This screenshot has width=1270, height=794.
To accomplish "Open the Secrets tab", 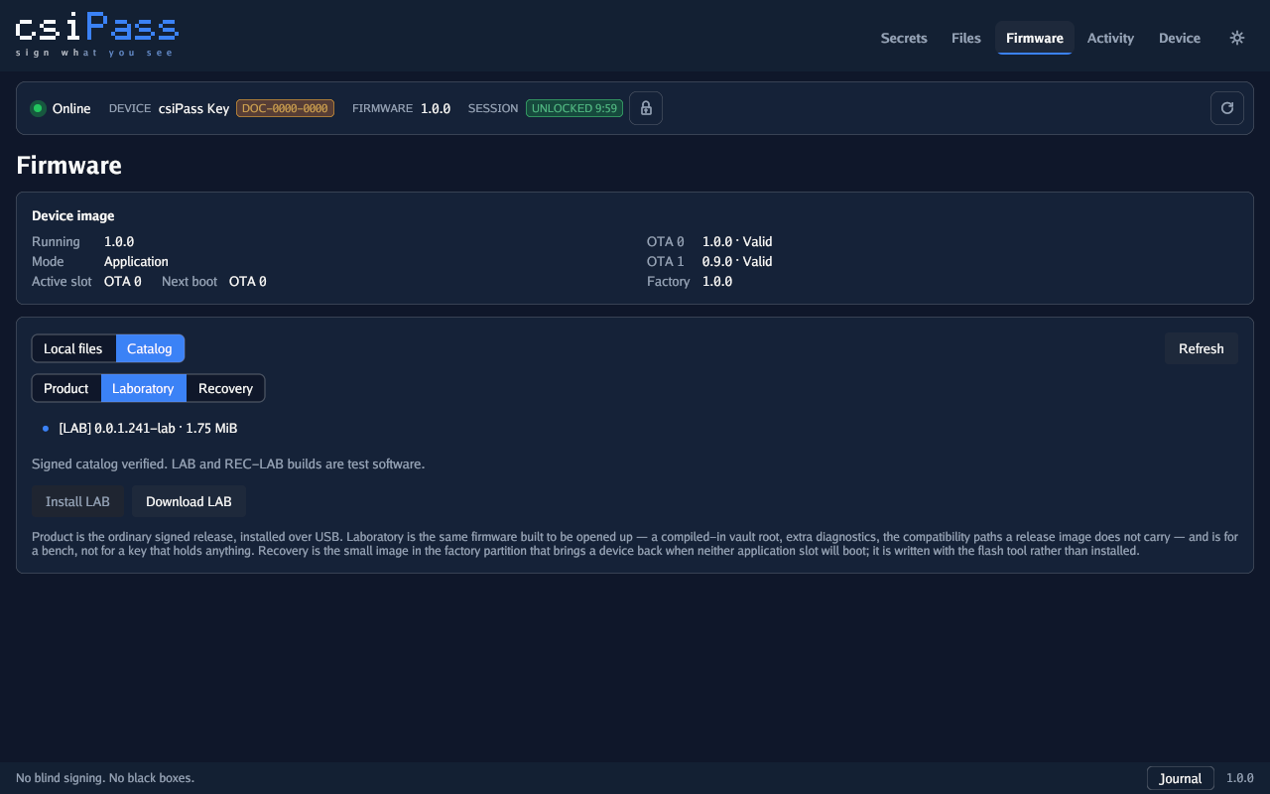I will pos(904,38).
